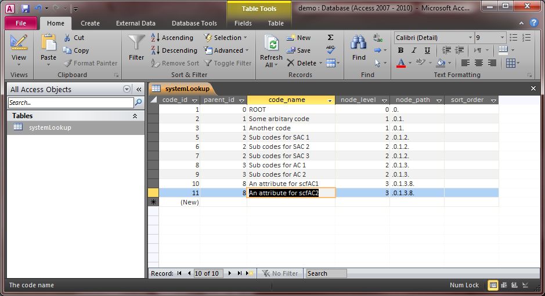The image size is (545, 296).
Task: Click Refresh All records icon
Action: 272,43
